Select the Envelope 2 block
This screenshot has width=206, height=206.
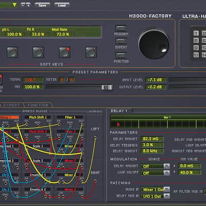click(38, 190)
